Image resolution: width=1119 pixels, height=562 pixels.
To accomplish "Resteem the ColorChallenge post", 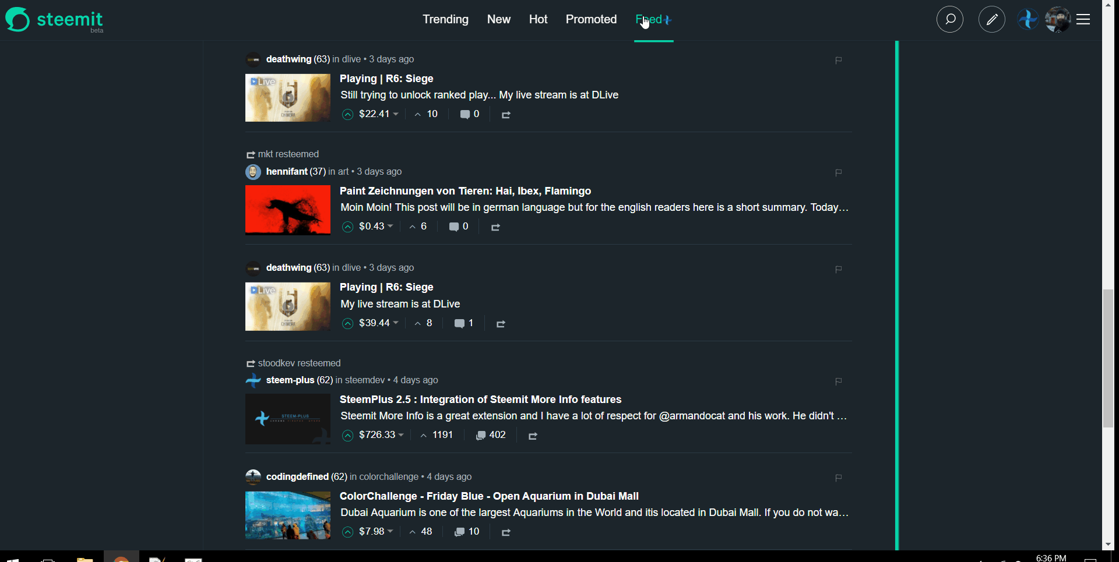I will (506, 532).
